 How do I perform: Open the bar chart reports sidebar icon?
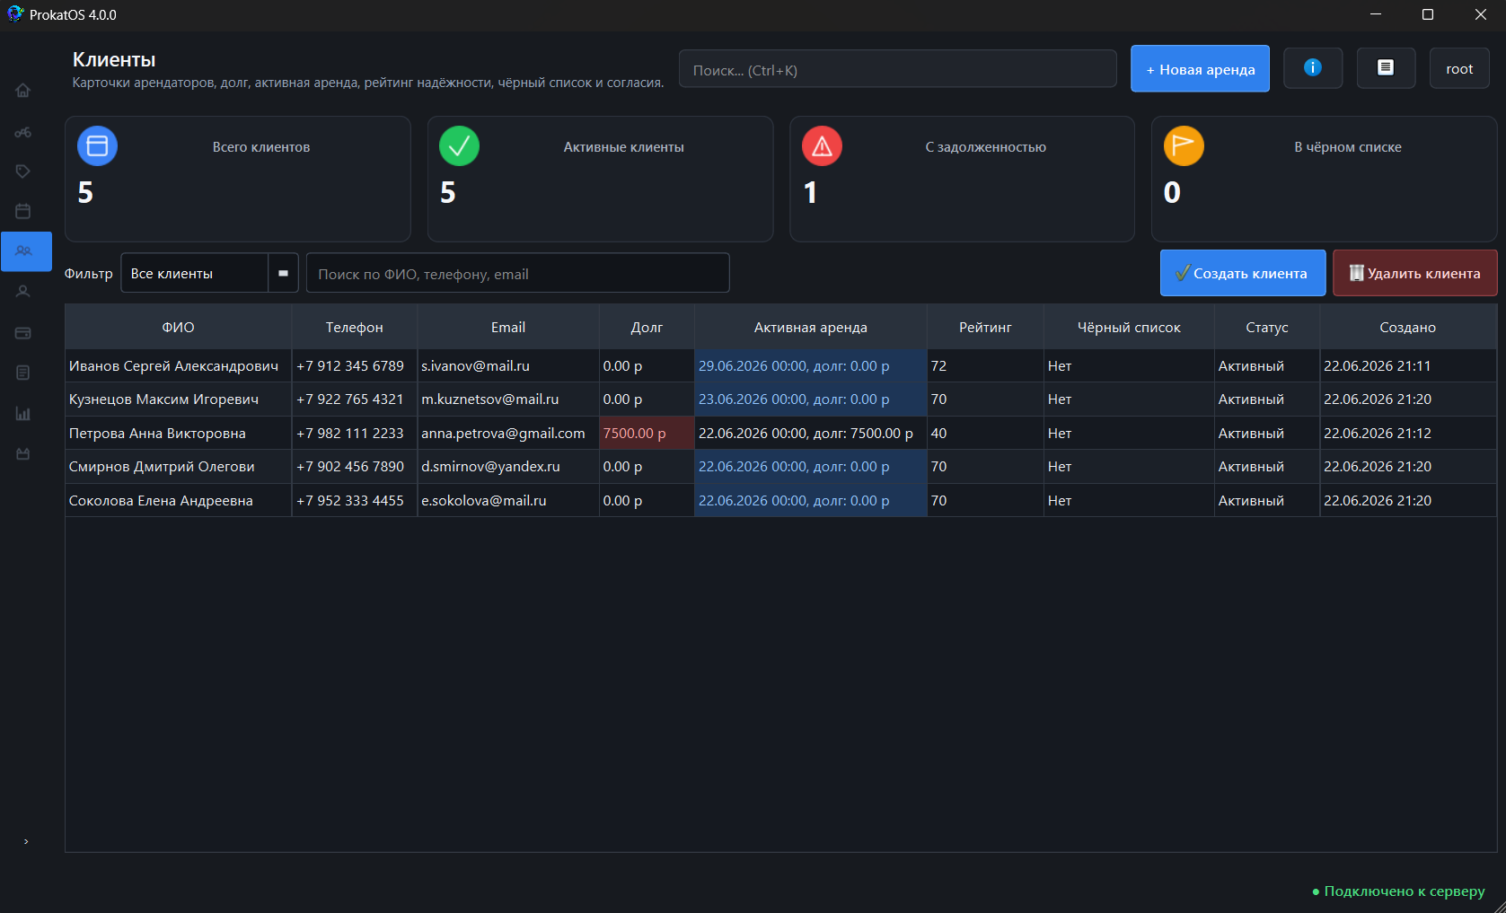tap(23, 414)
